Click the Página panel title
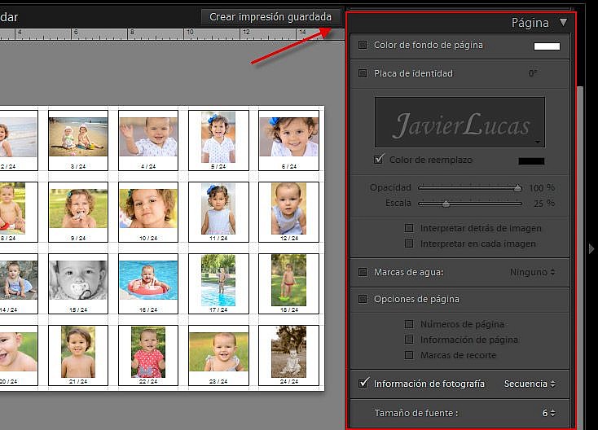Viewport: 598px width, 430px height. [530, 23]
